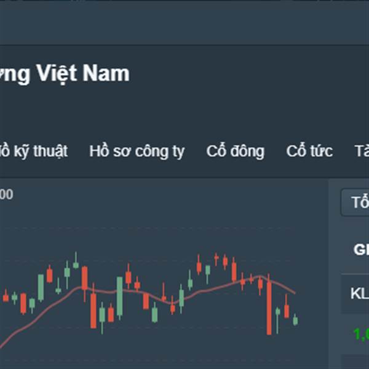369x369 pixels.
Task: Select the tallest red candlestick near chart's right end
Action: [269, 304]
